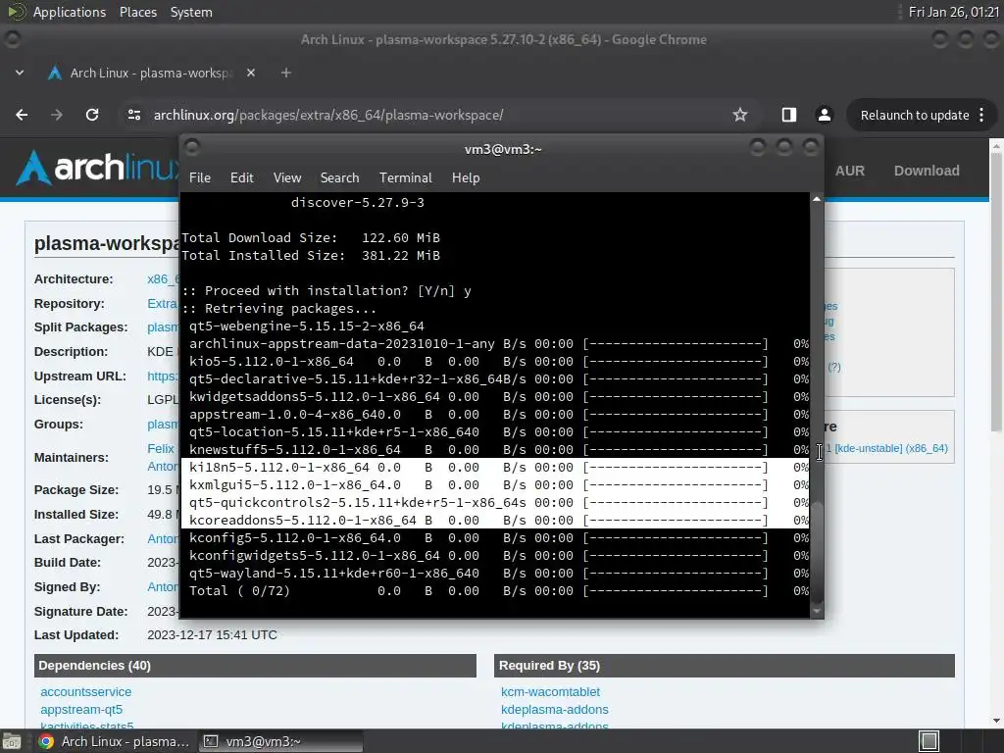Click the Dependencies (40) header
The width and height of the screenshot is (1004, 753).
pos(255,666)
